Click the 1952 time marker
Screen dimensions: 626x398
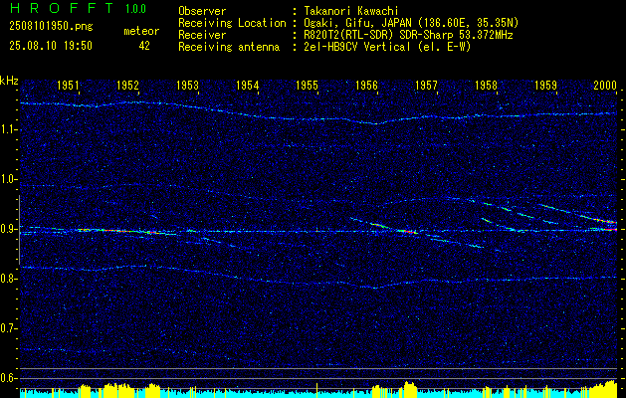(x=127, y=85)
